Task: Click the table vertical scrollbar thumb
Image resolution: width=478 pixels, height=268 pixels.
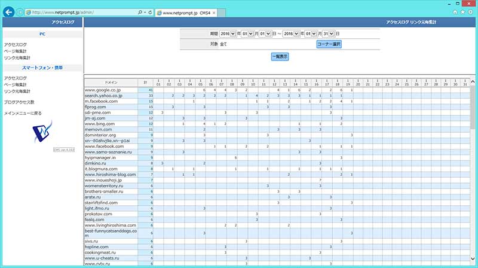Action: tap(473, 107)
